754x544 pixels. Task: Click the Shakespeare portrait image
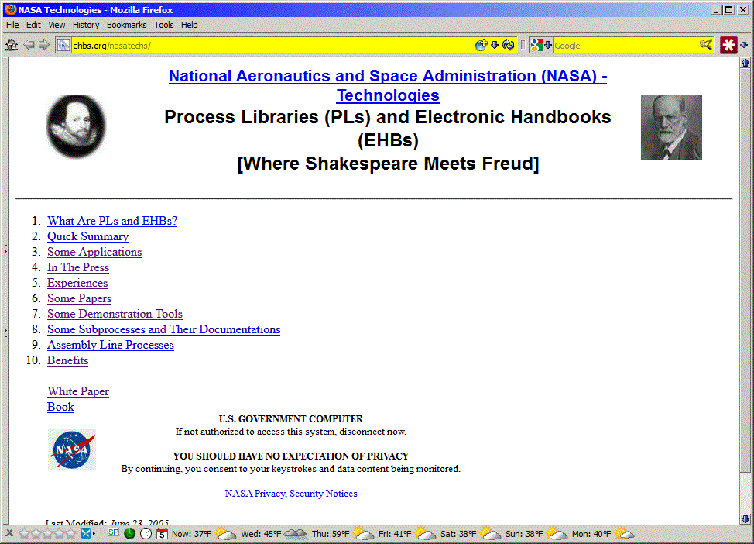[x=76, y=126]
